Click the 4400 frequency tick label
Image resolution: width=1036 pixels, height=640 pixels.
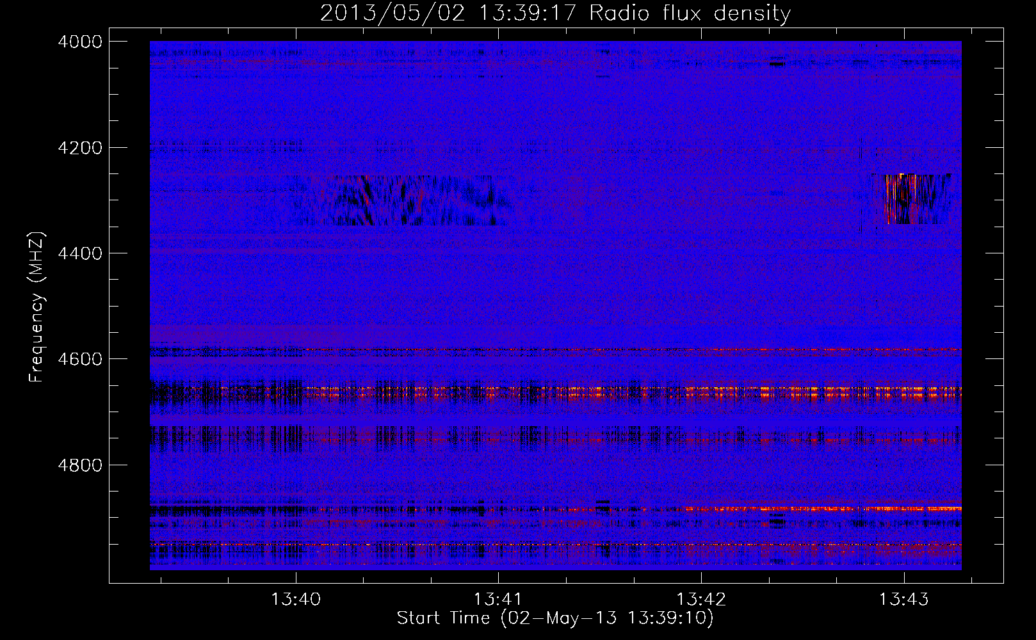coord(80,253)
